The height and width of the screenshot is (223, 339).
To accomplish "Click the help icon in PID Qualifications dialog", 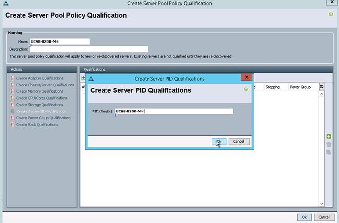I will point(246,89).
